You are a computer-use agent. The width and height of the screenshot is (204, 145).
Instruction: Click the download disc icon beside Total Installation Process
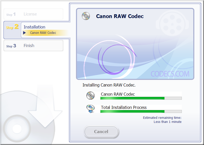[x=91, y=109]
